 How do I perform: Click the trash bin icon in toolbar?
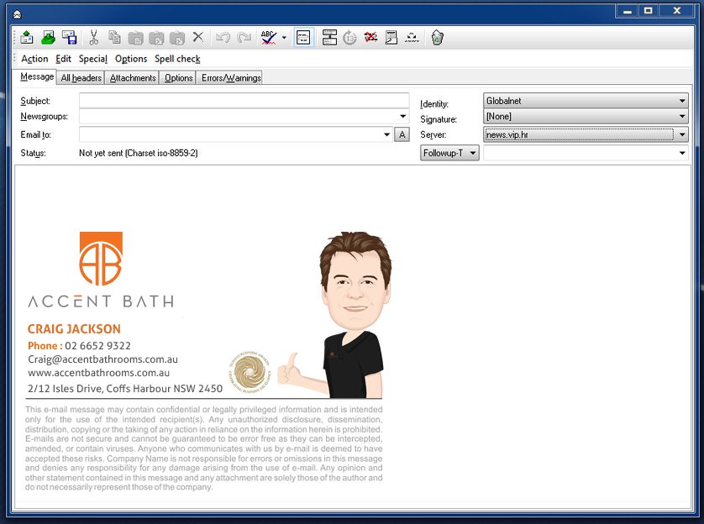click(437, 38)
